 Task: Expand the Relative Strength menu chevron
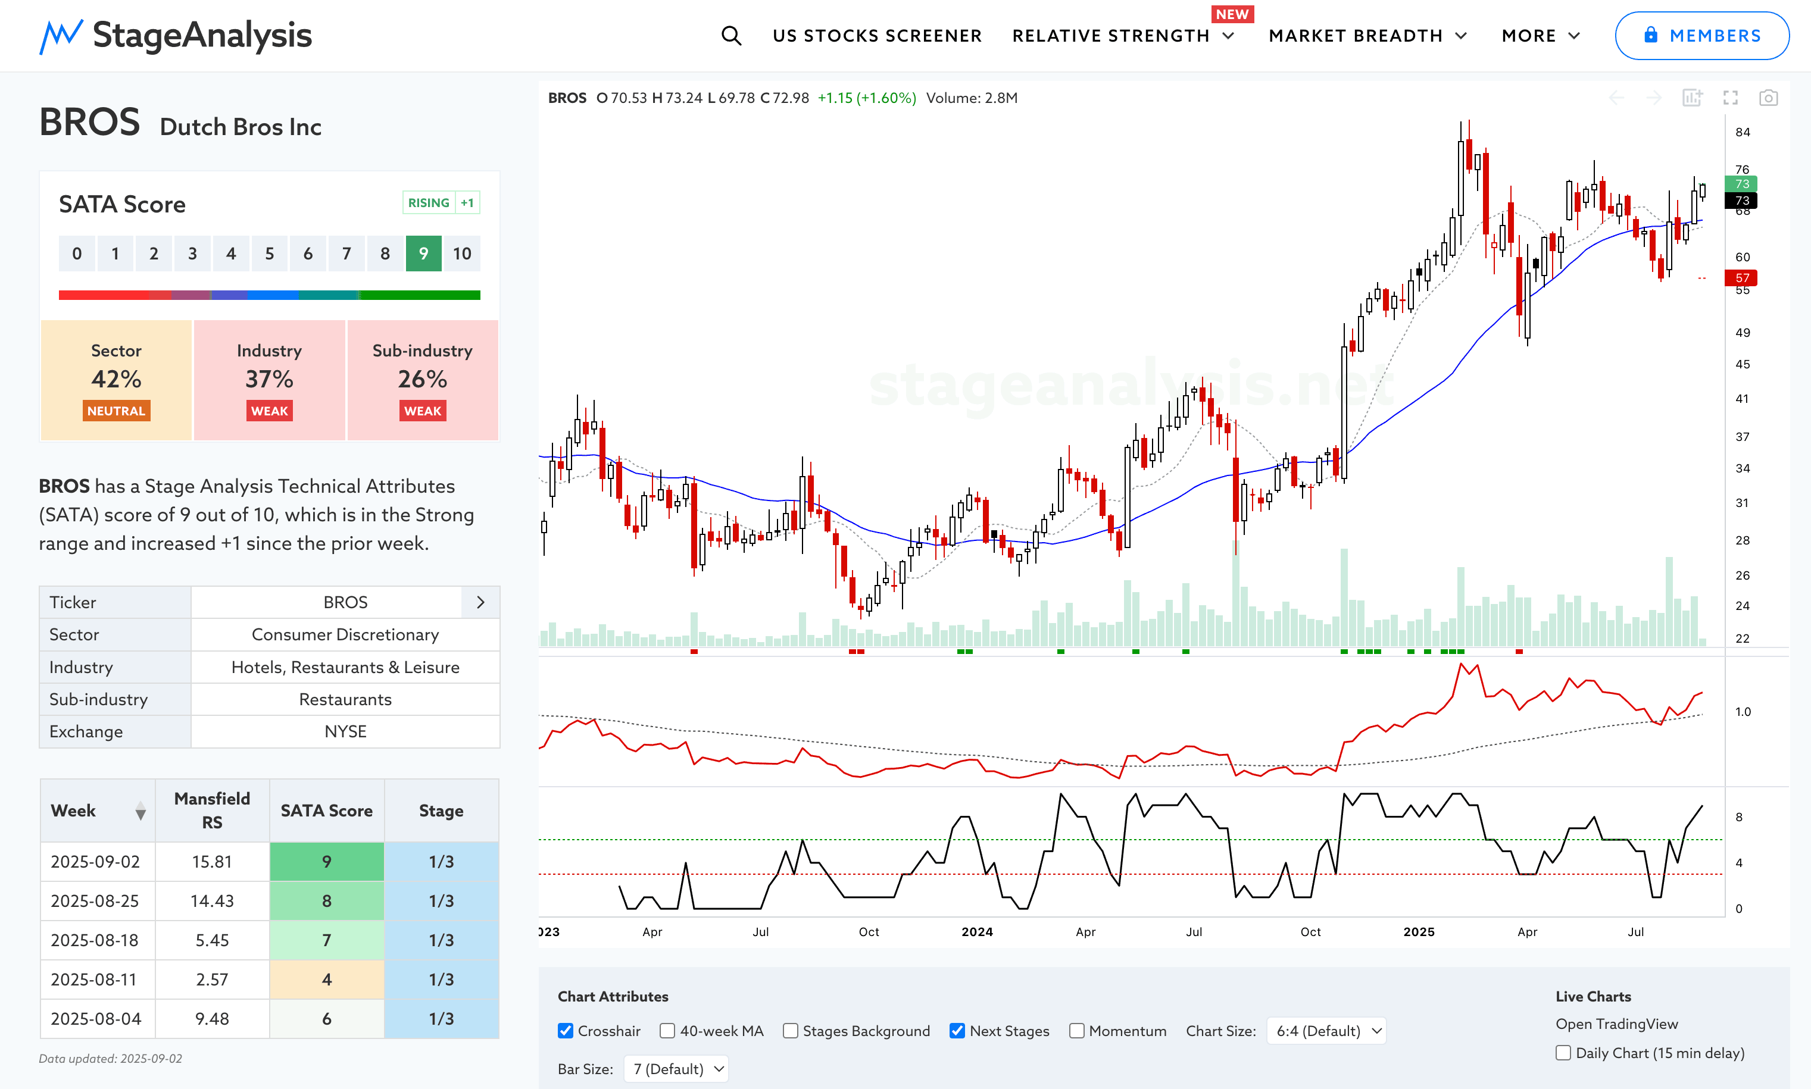coord(1228,36)
